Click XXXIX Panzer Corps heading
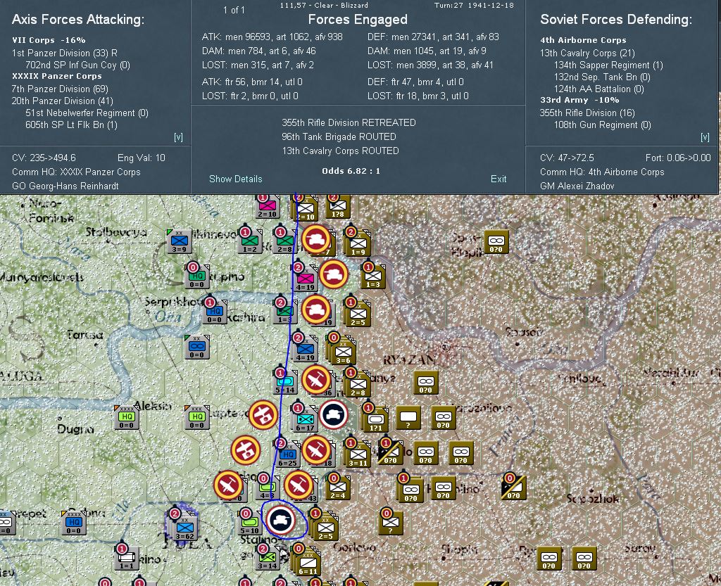The image size is (721, 586). pyautogui.click(x=57, y=76)
